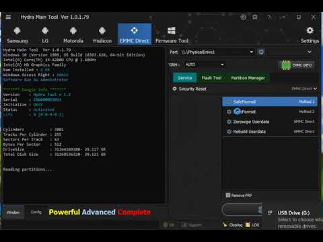Click gear icon beside Format Method 2
This screenshot has height=242, width=323.
point(229,112)
